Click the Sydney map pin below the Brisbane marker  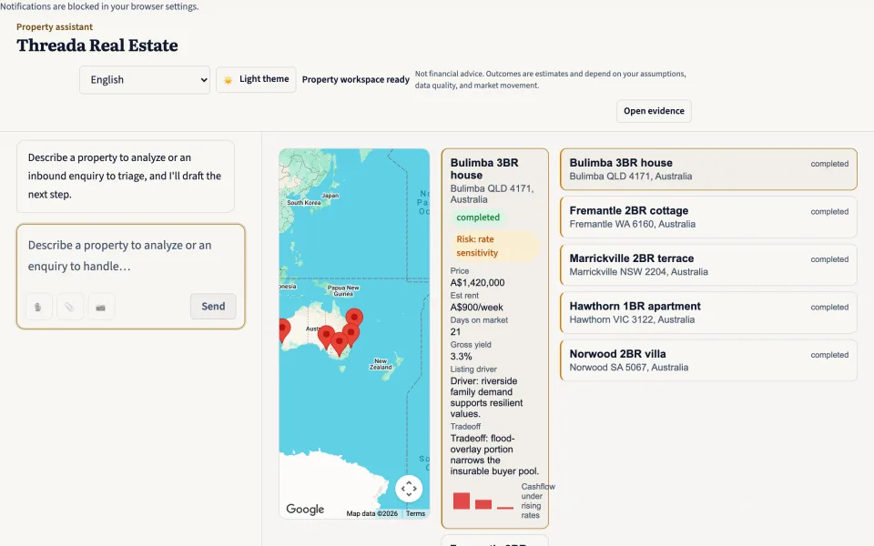[351, 336]
